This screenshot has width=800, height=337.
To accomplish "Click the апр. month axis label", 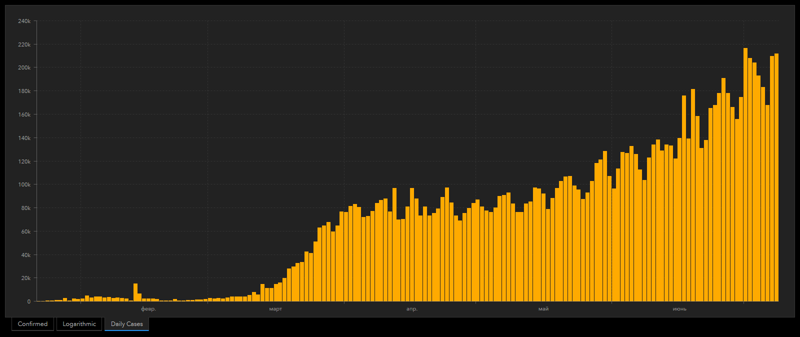I will pos(412,309).
